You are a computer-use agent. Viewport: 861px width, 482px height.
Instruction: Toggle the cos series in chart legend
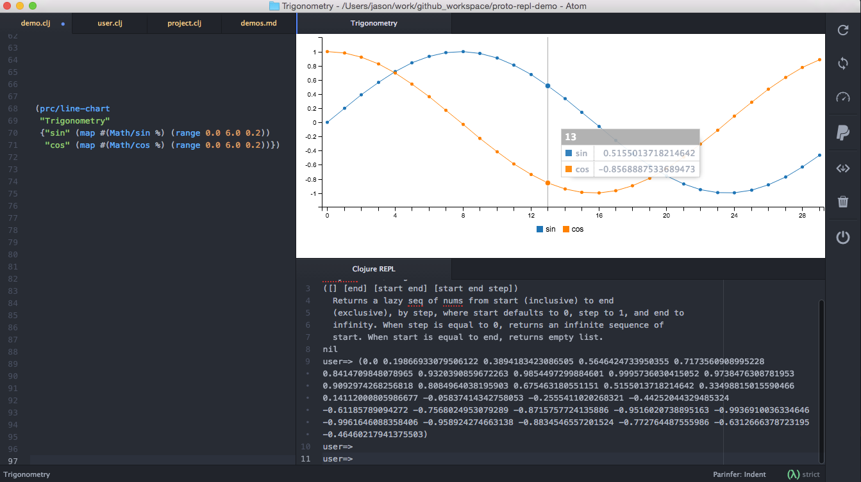click(x=573, y=229)
